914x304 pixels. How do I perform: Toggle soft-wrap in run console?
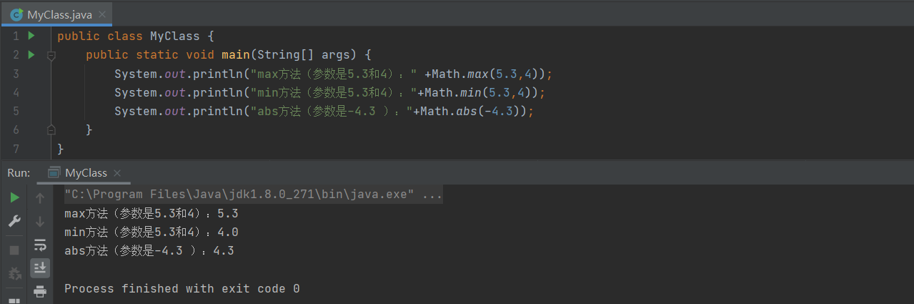click(40, 245)
